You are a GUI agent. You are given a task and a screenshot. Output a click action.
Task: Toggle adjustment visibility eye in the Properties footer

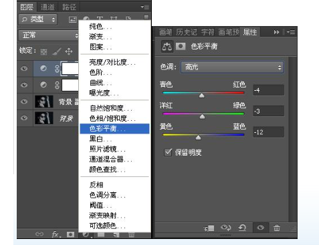click(260, 228)
